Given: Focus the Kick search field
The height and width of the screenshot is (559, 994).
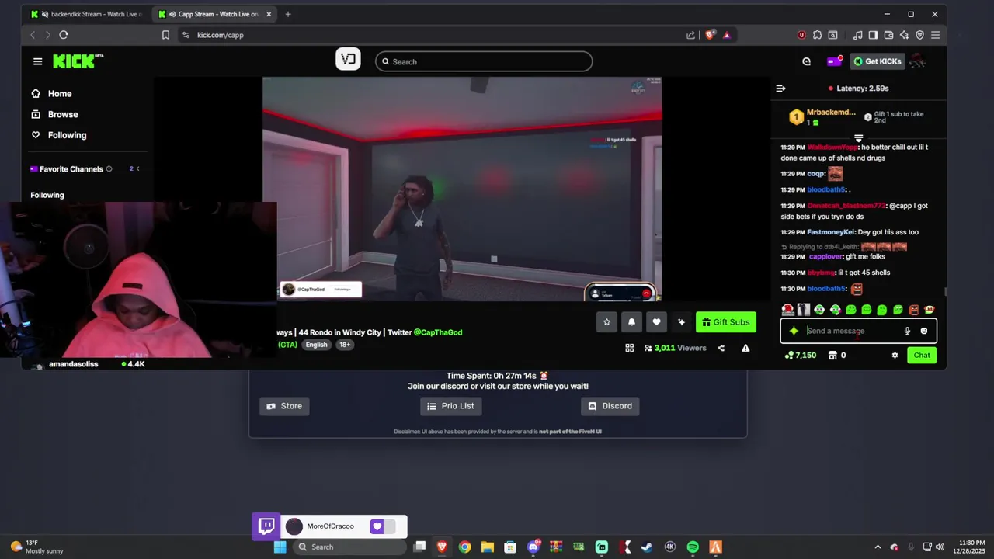Looking at the screenshot, I should (x=484, y=61).
